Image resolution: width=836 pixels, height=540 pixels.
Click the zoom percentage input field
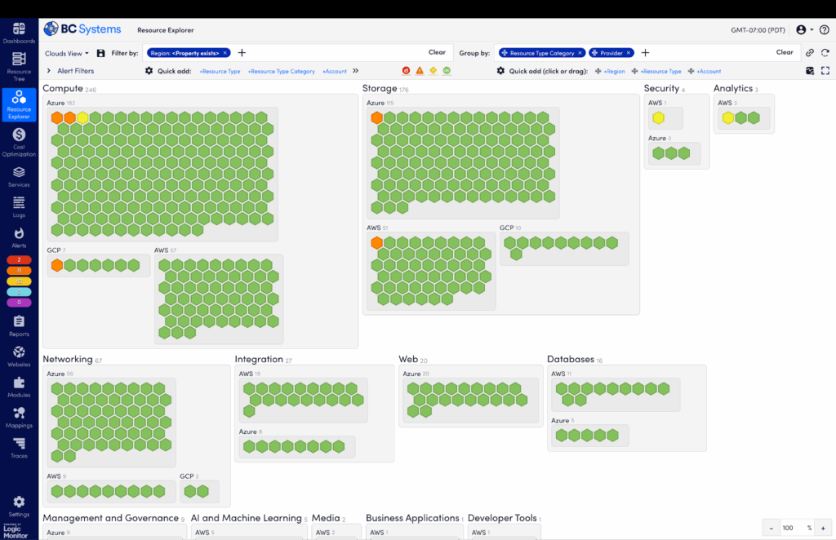(x=792, y=528)
